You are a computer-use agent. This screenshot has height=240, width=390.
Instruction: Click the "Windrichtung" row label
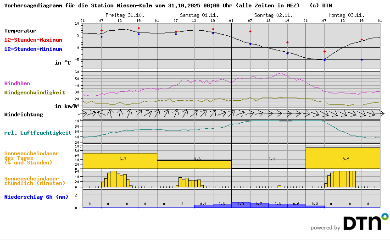[x=23, y=115]
